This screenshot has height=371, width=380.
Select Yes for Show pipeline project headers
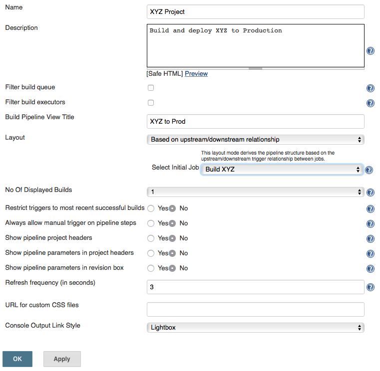tap(151, 238)
